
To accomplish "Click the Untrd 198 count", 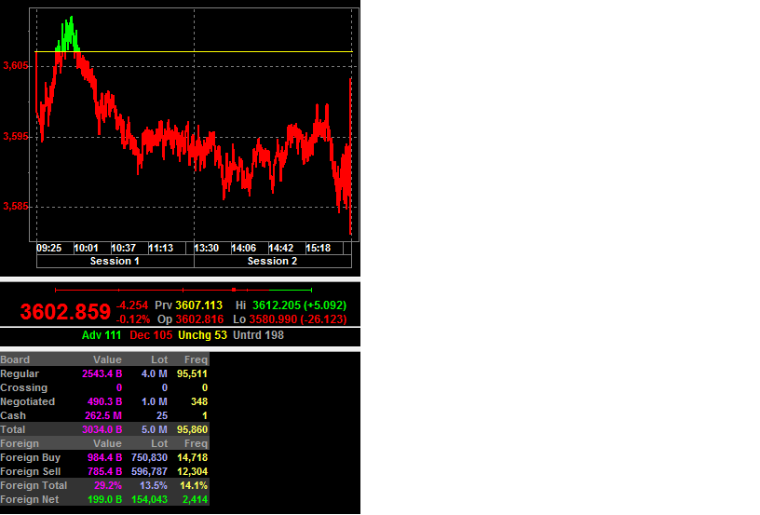I will click(258, 335).
